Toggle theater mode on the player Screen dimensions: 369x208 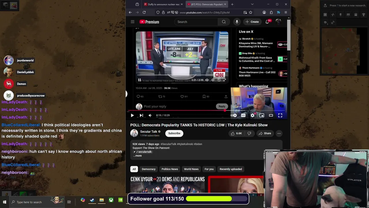pos(271,115)
